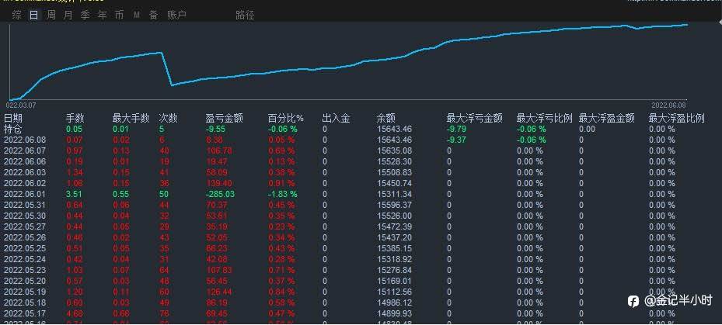
Task: Sort by the 盈亏金额 column header
Action: tap(224, 118)
